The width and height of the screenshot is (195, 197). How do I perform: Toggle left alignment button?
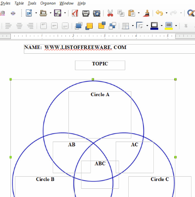pos(8,26)
